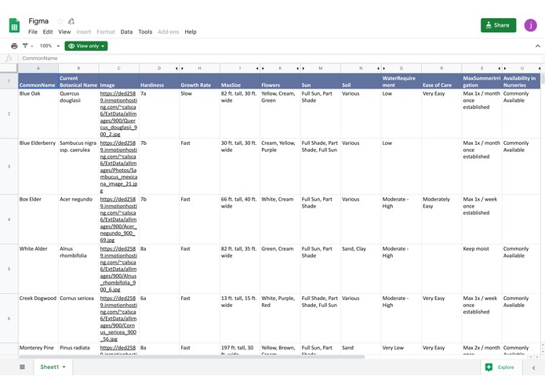Expand hidden columns before column Q
Image resolution: width=545 pixels, height=387 pixels.
[383, 68]
